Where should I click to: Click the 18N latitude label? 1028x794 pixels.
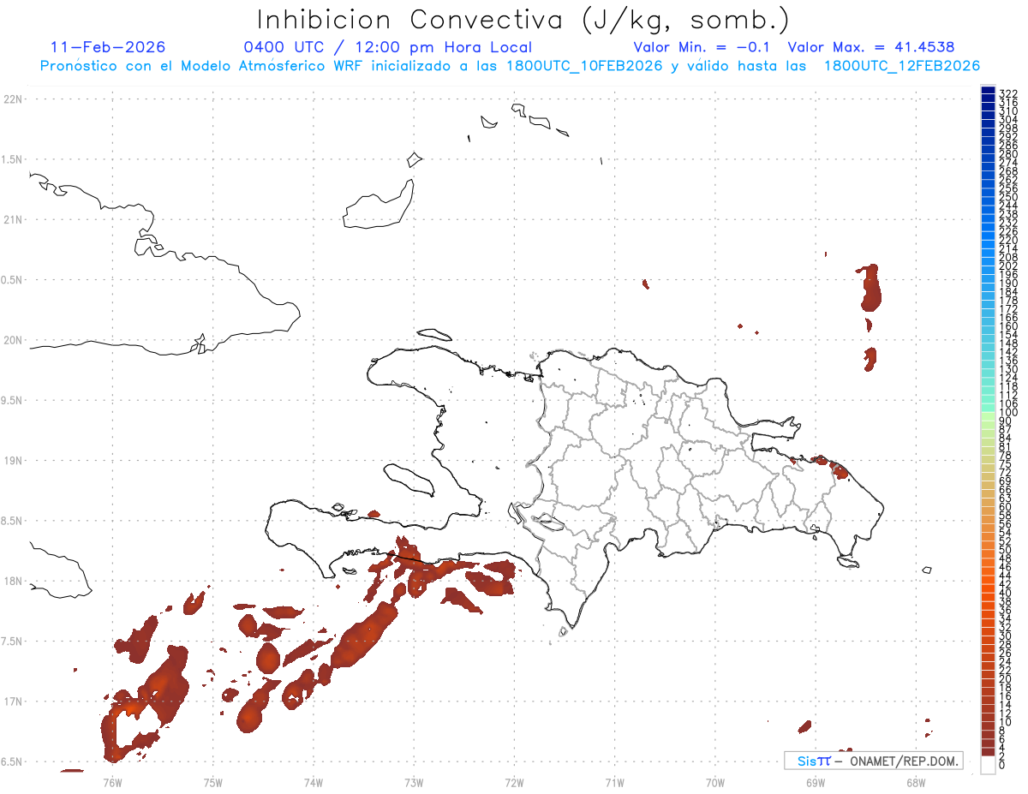[x=12, y=581]
